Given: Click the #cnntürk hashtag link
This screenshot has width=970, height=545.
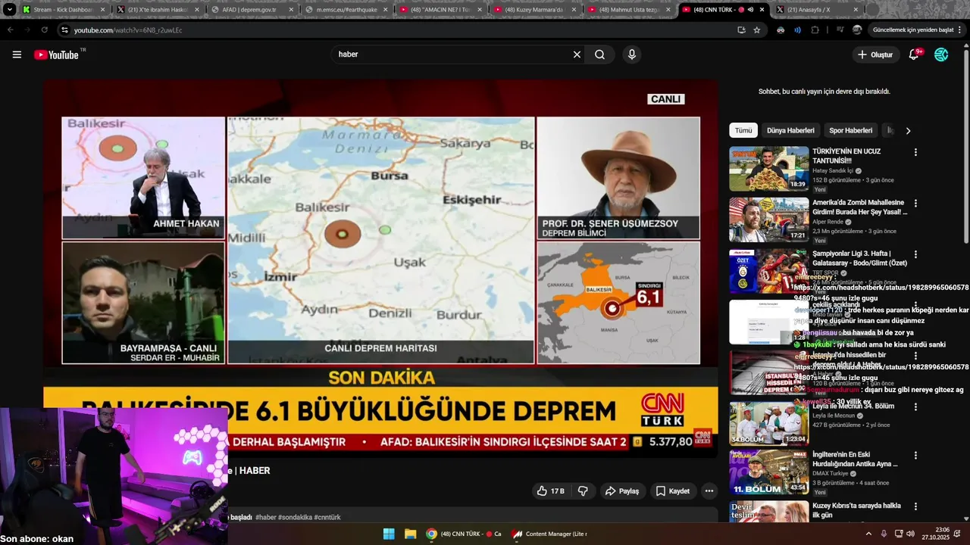Looking at the screenshot, I should tap(327, 517).
